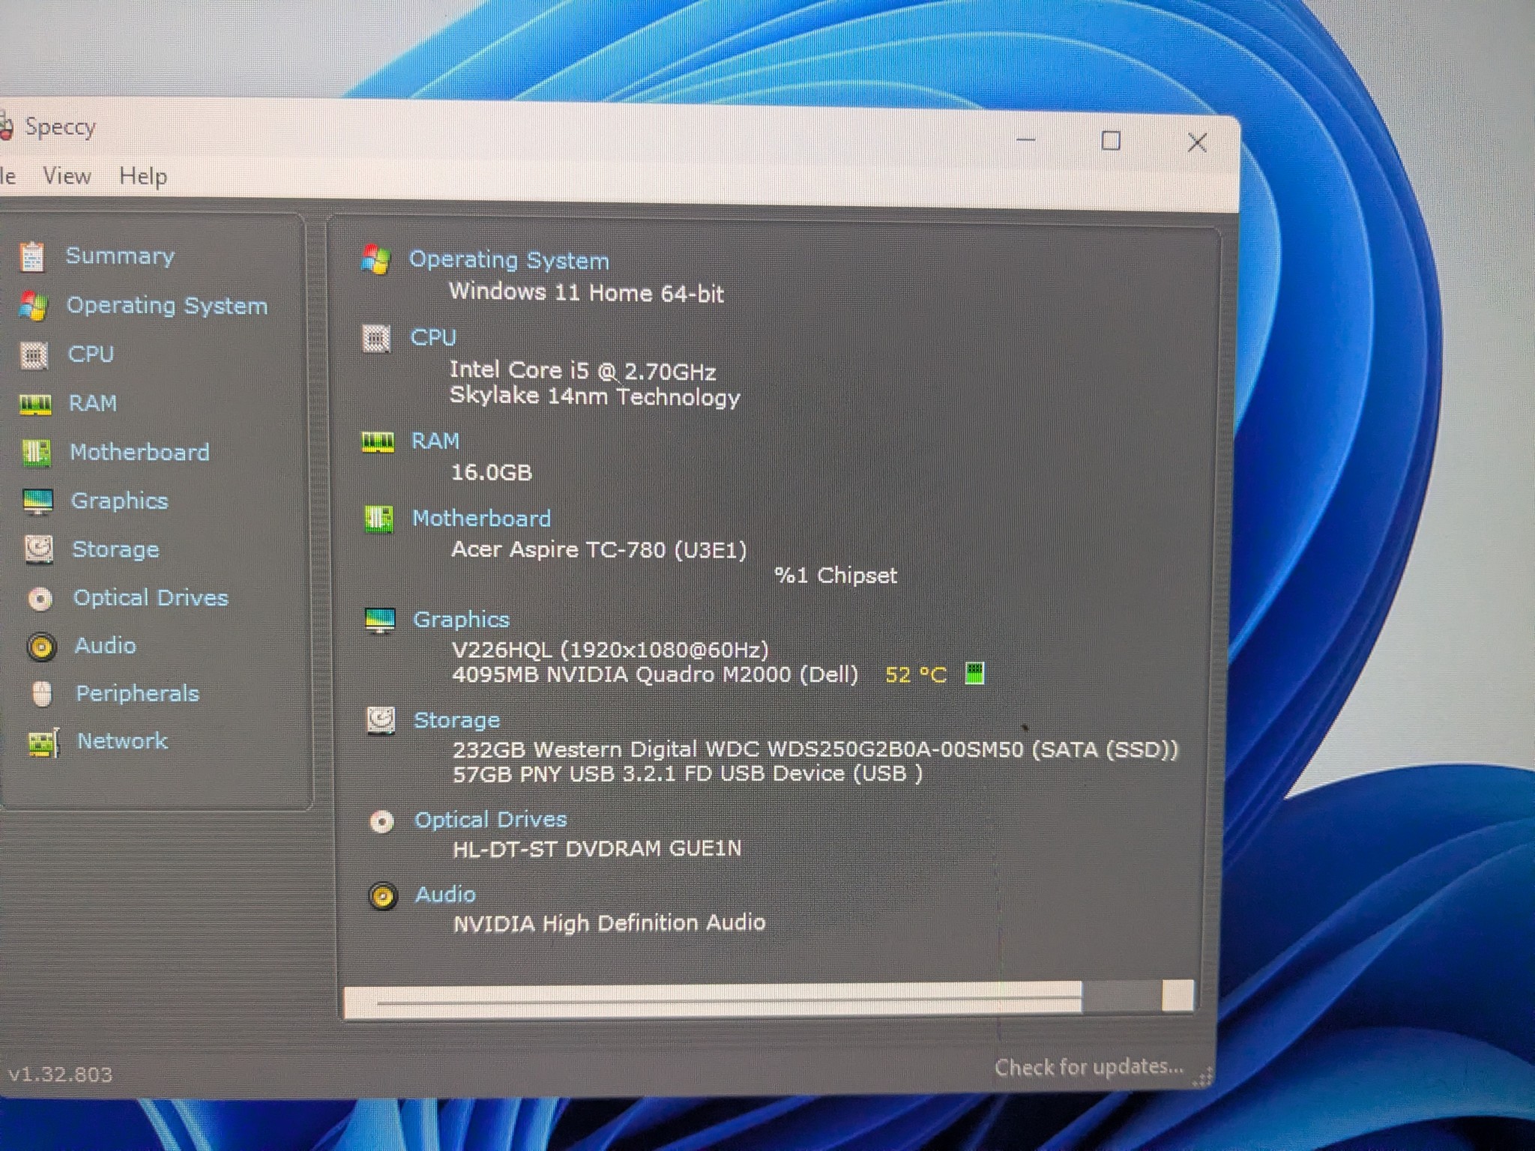Click the drive icon beside Storage heading in summary
Image resolution: width=1535 pixels, height=1151 pixels.
click(381, 721)
